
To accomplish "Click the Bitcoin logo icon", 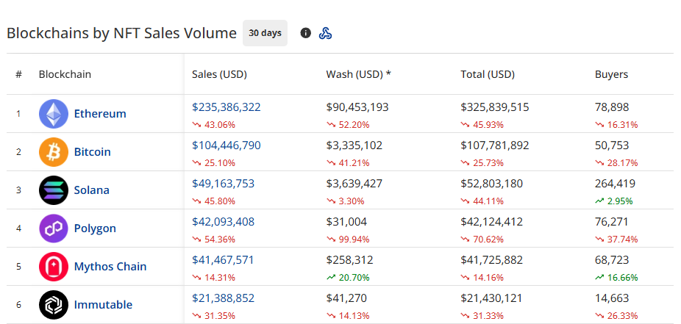I will [54, 152].
